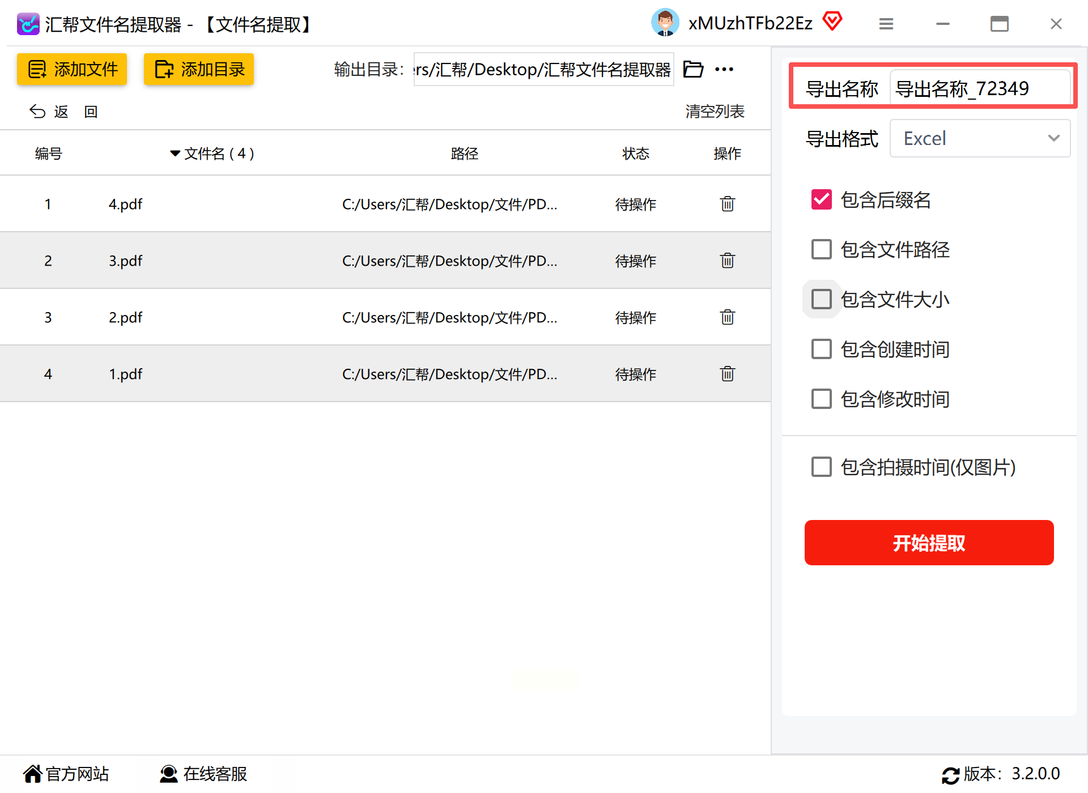Close the application window
Image resolution: width=1088 pixels, height=793 pixels.
(1056, 24)
